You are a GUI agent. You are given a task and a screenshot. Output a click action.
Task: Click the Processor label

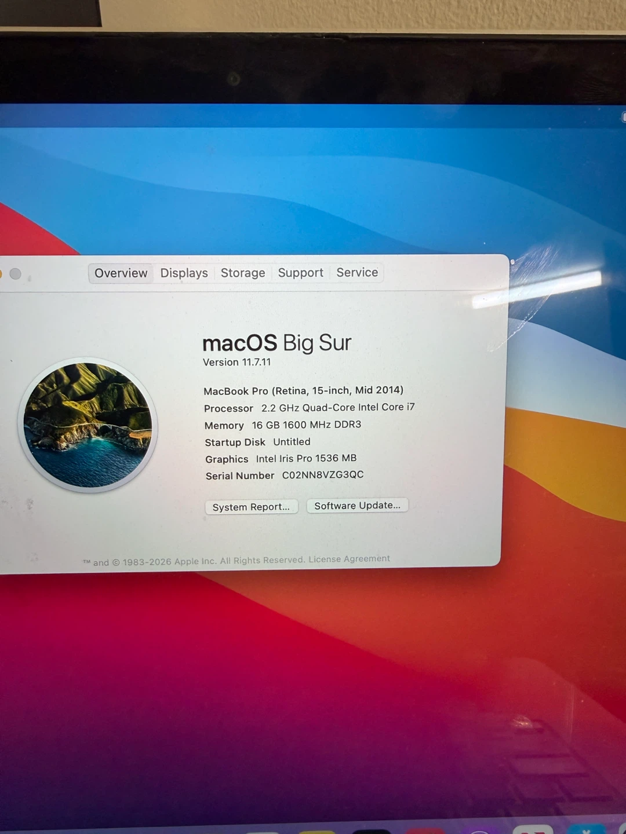click(x=228, y=408)
